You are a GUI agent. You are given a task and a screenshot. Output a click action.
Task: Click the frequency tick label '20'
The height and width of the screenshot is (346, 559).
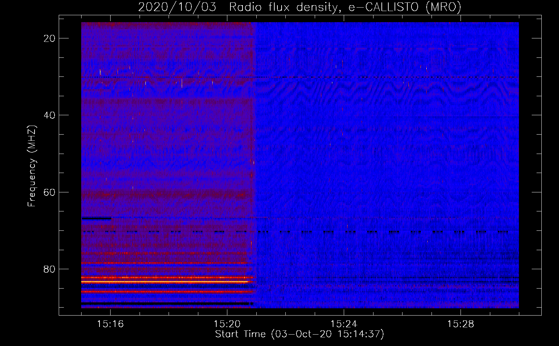[x=49, y=38]
